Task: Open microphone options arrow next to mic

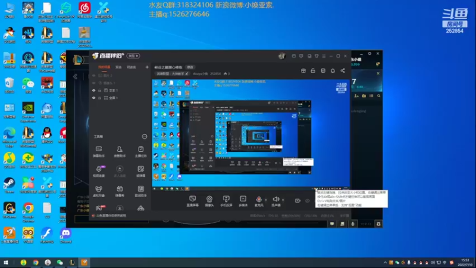Action: pos(266,200)
